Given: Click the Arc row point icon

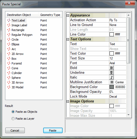Looking at the screenshot, I should 9,49.
